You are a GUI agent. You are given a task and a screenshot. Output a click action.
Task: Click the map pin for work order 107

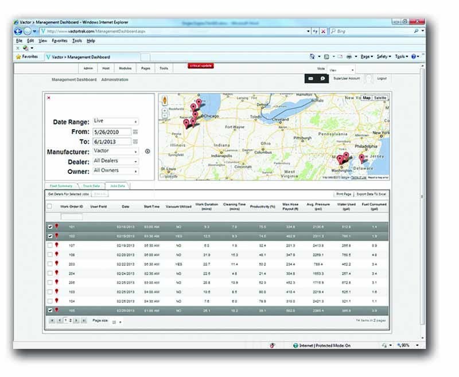(x=56, y=245)
